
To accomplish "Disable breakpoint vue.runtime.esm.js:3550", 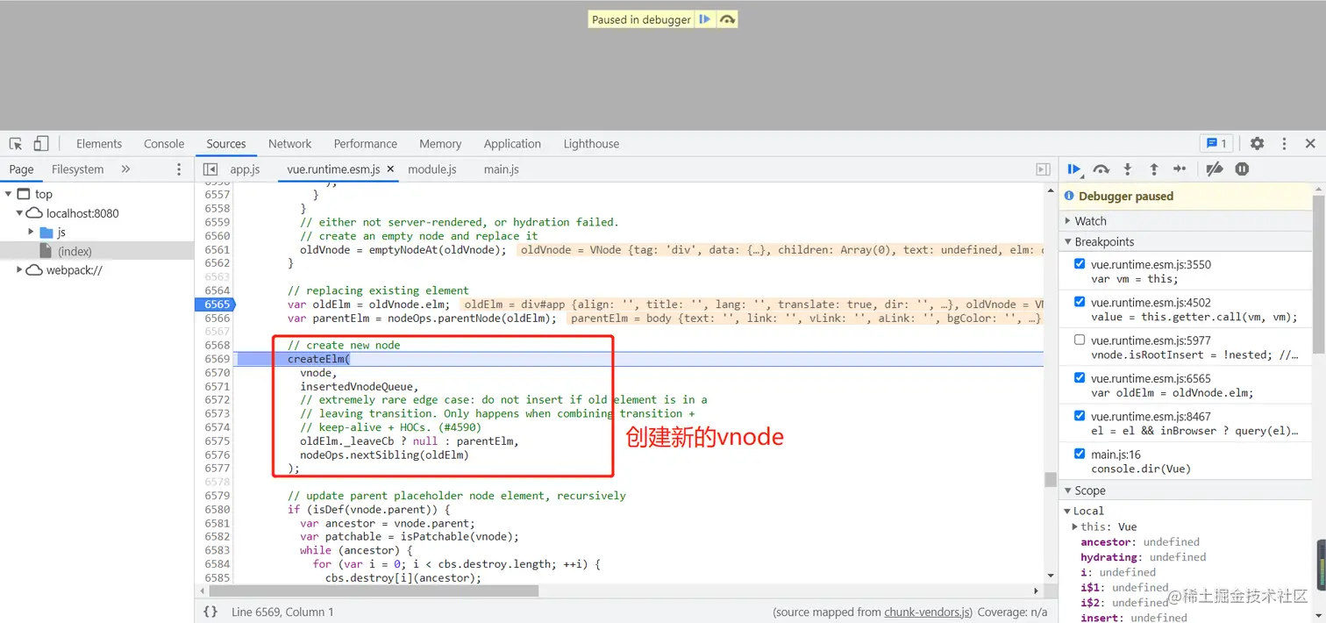I will 1080,264.
